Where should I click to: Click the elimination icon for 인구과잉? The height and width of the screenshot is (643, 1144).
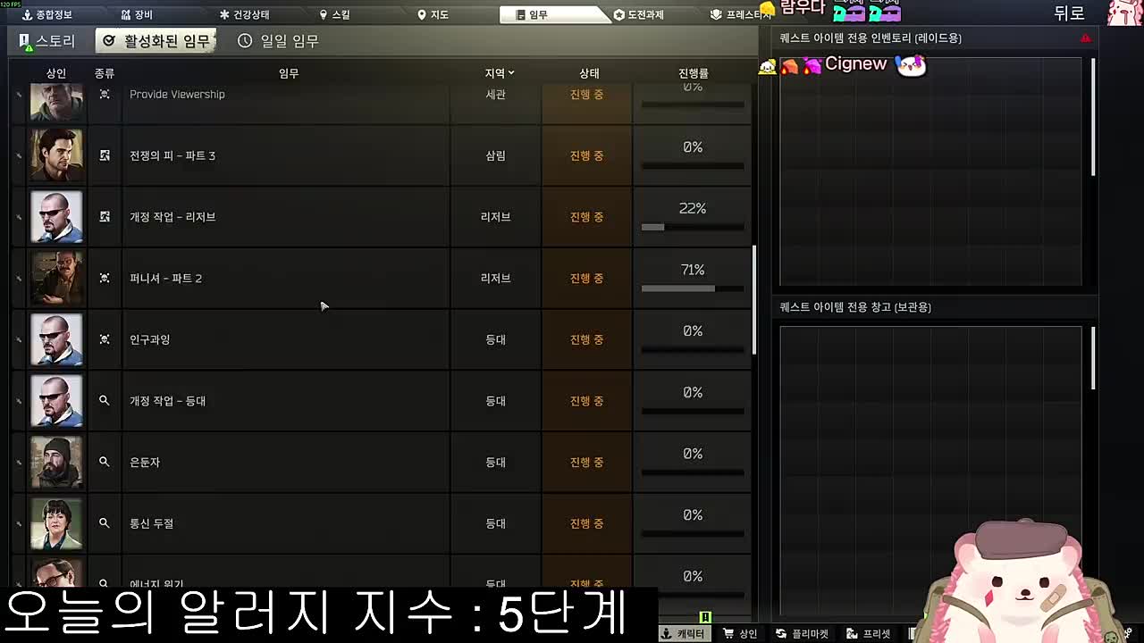(105, 339)
